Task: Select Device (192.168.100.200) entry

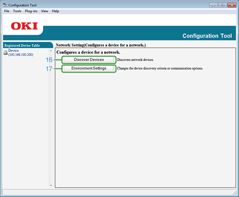Action: 21,53
